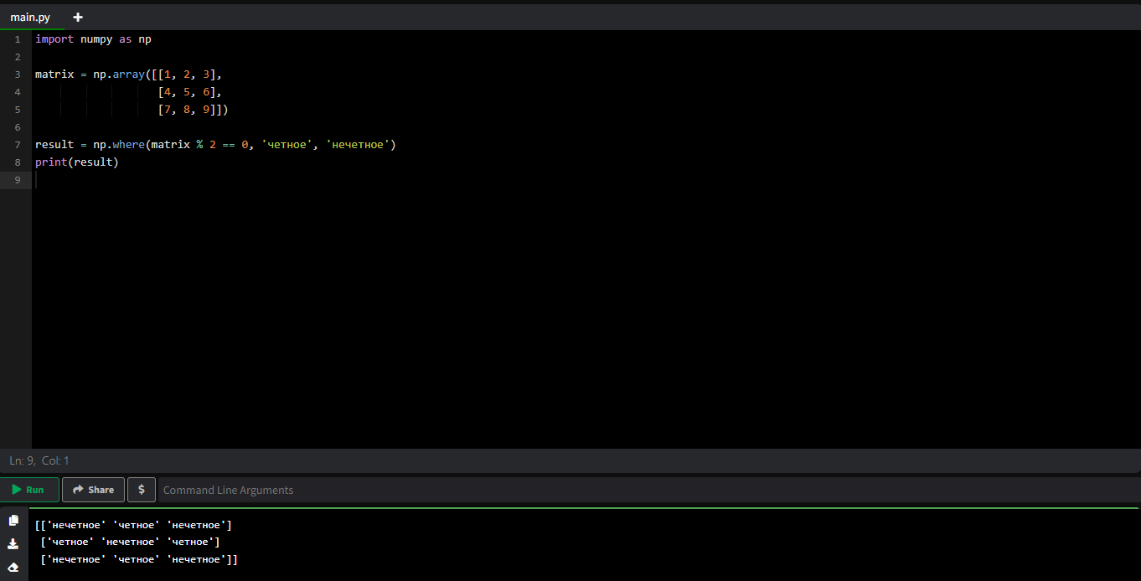The height and width of the screenshot is (581, 1141).
Task: Click the last output row ending with ]]
Action: [x=139, y=559]
